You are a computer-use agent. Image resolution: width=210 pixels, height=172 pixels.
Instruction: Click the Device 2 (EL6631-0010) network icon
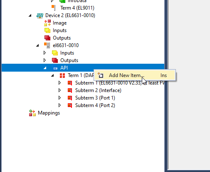(x=40, y=15)
